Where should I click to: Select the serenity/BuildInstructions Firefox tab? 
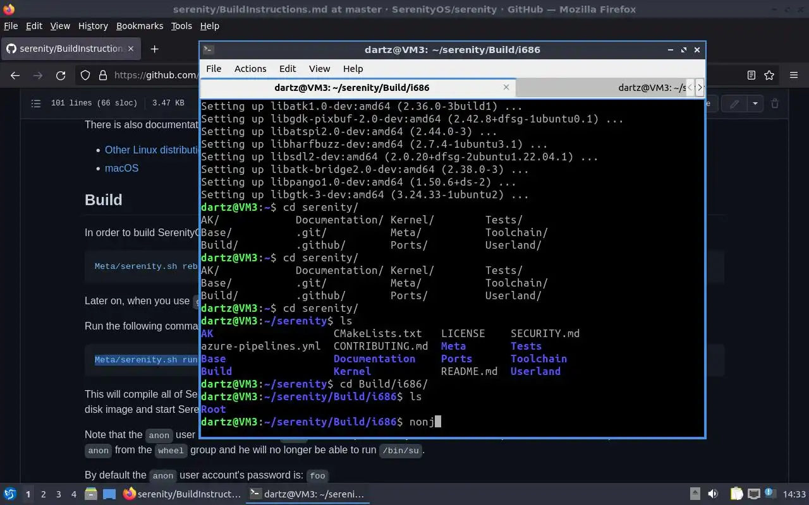pyautogui.click(x=71, y=49)
